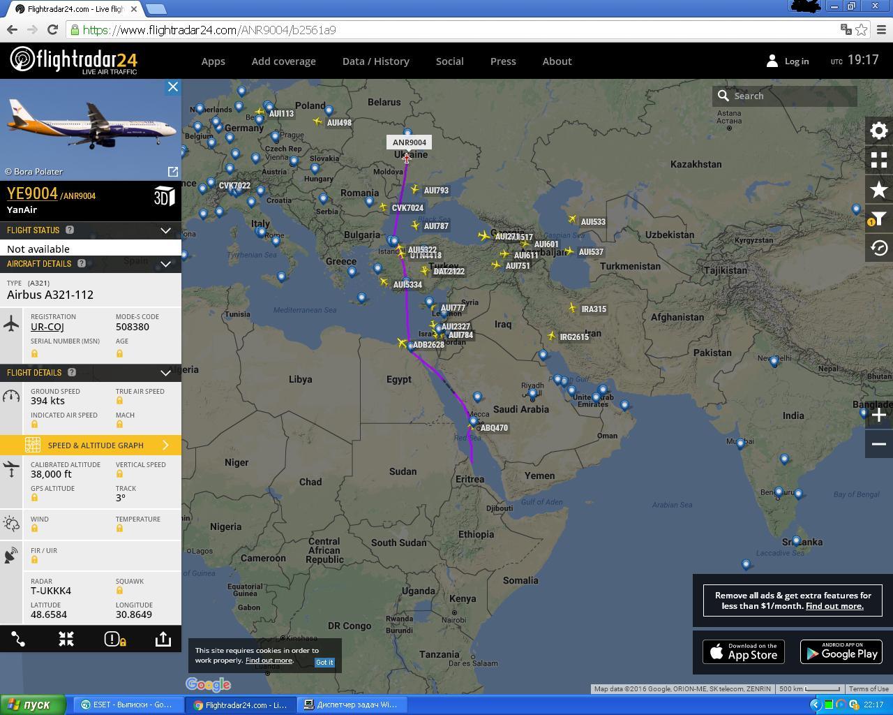The height and width of the screenshot is (715, 893).
Task: Open bookmarks star icon
Action: [879, 189]
